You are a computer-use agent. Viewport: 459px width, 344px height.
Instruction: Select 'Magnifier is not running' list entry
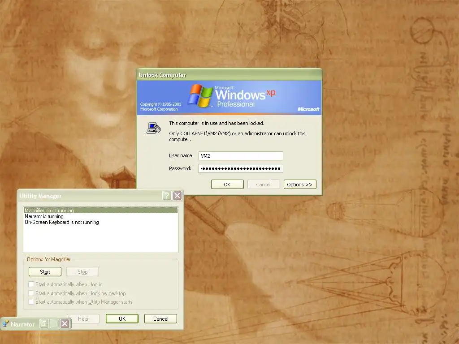click(x=100, y=211)
